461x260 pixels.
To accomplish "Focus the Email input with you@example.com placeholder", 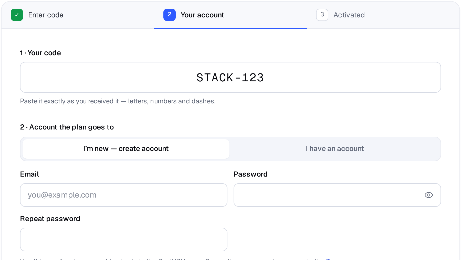I will click(x=124, y=195).
